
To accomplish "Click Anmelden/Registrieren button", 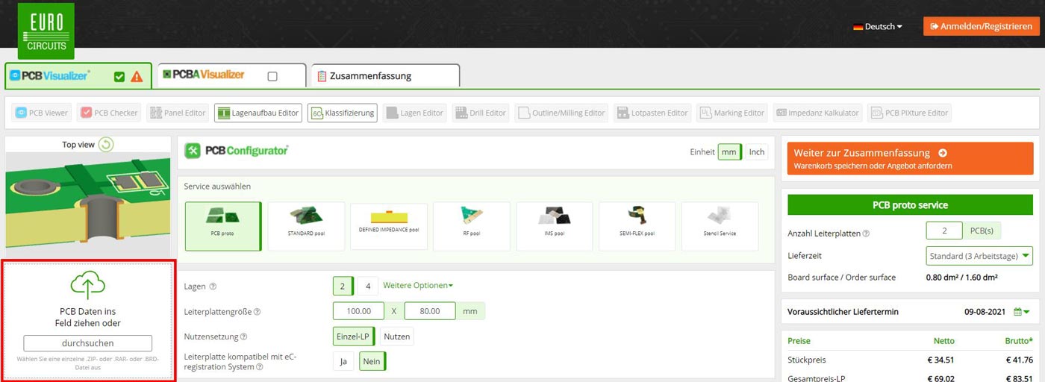I will [x=980, y=26].
